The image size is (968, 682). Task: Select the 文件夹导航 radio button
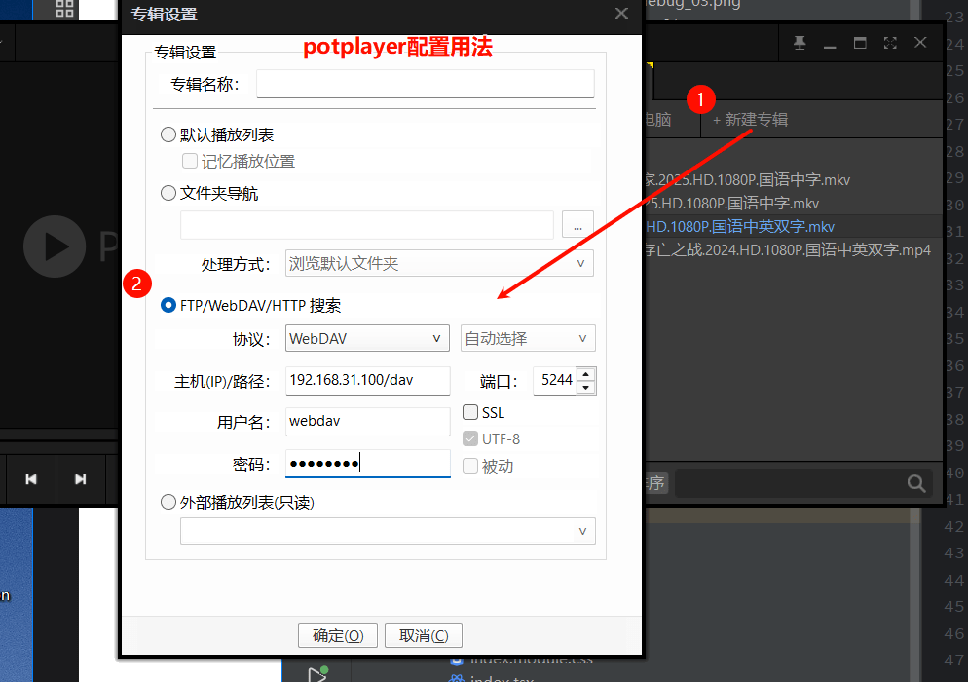168,193
